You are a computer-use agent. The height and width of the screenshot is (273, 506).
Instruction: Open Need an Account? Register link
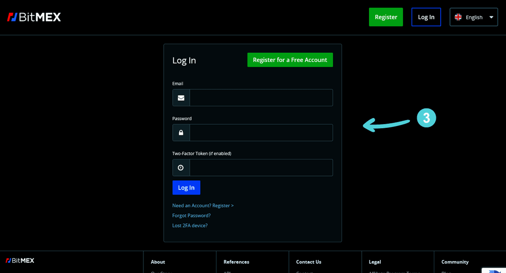pyautogui.click(x=203, y=205)
